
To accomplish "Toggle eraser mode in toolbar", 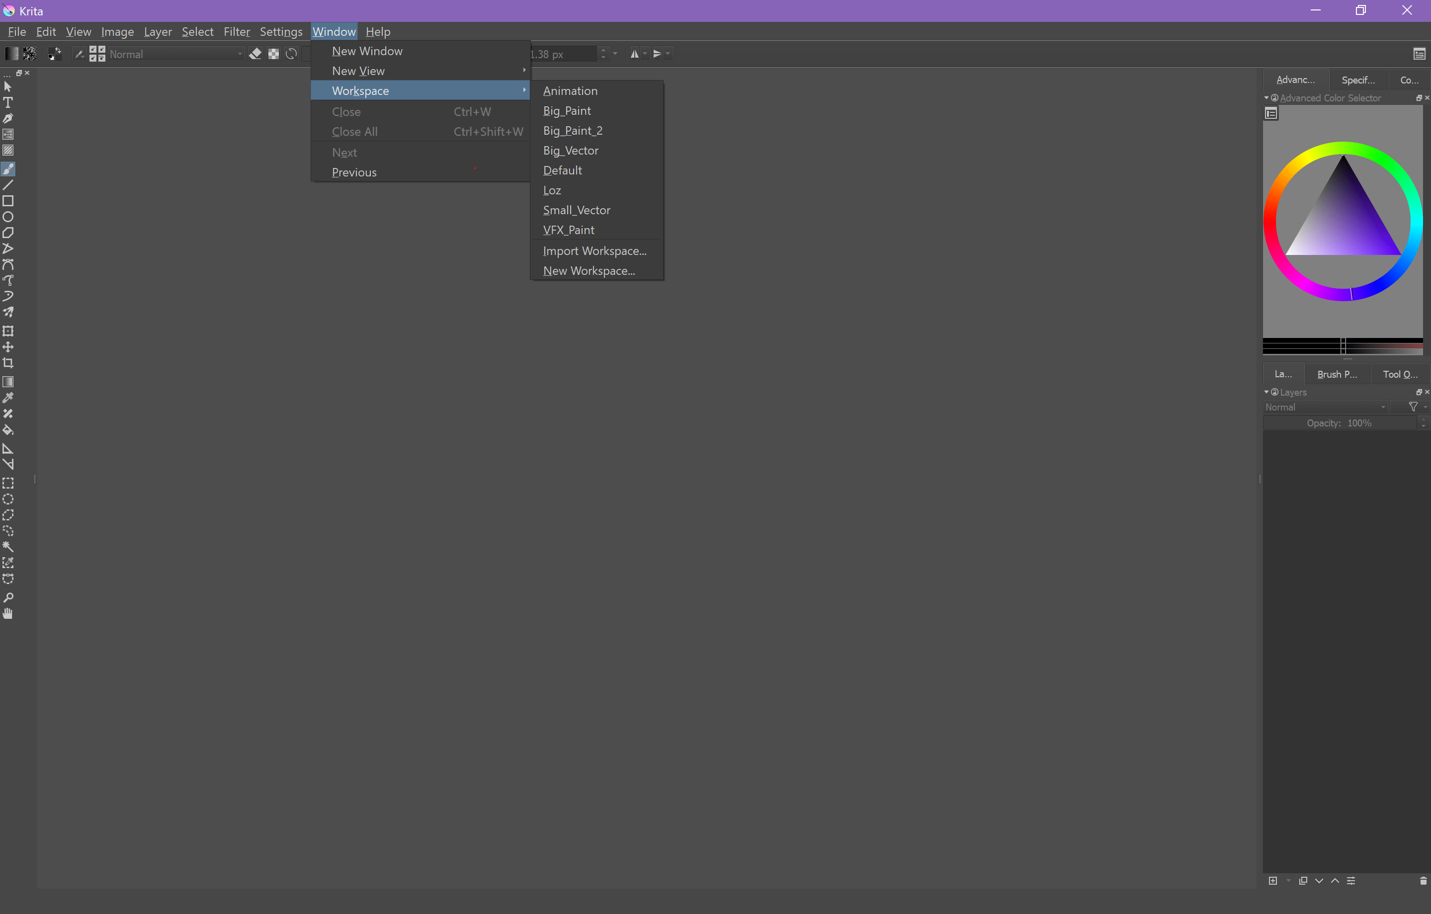I will click(255, 54).
